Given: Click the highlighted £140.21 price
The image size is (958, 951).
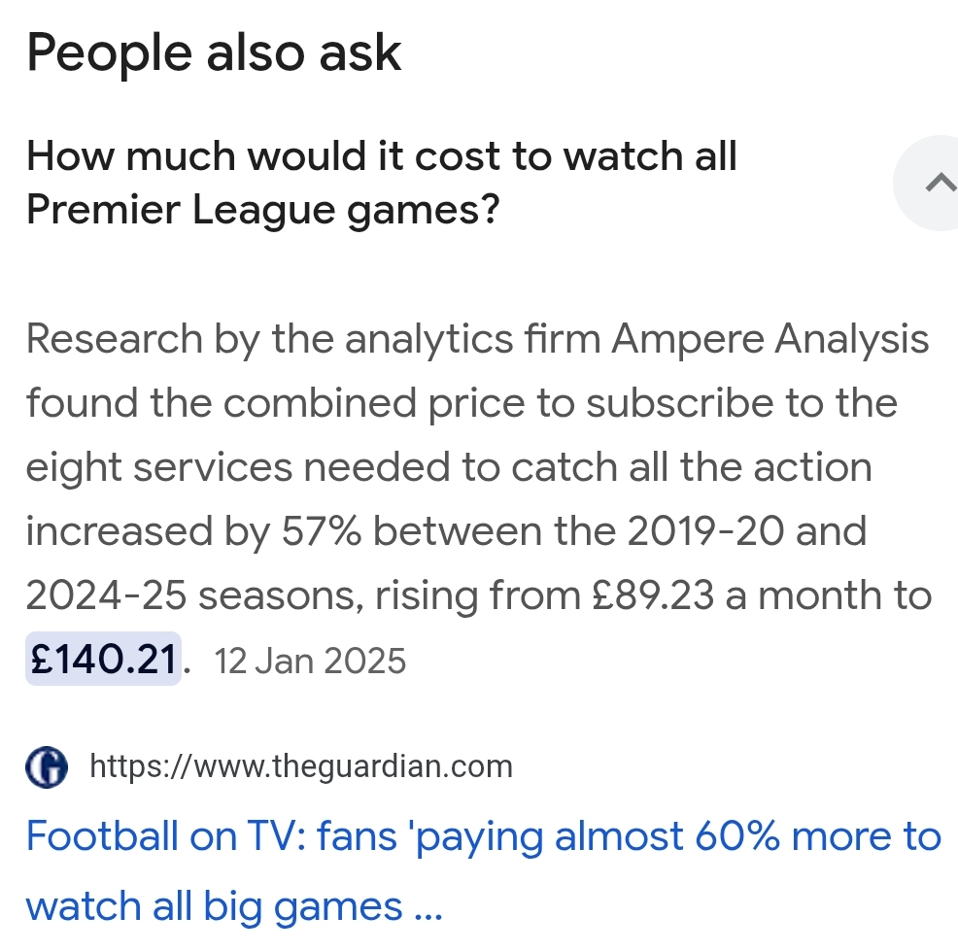Looking at the screenshot, I should click(x=104, y=661).
